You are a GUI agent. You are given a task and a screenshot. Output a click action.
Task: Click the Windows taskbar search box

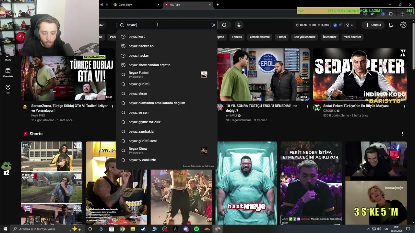[x=48, y=229]
